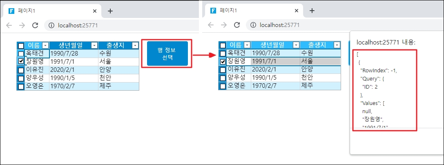Click the 행 정보 선택 button
444x165 pixels.
[x=167, y=54]
